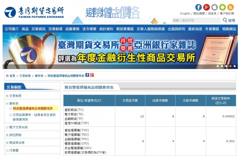
Task: Expand the 期貨商名冊 sidebar item
Action: (x=7, y=143)
